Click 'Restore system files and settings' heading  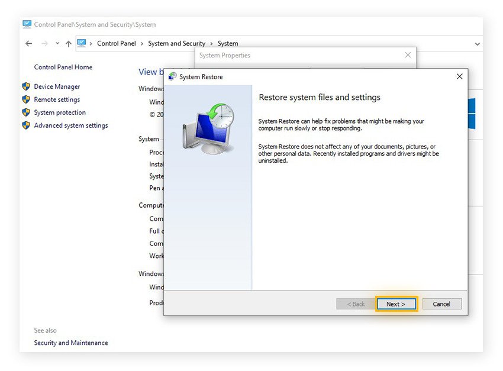320,97
